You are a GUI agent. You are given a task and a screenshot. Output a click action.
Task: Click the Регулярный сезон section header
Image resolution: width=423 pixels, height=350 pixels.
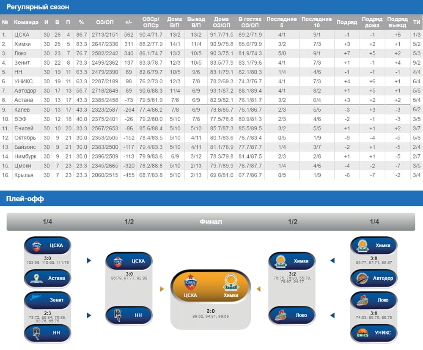click(38, 7)
